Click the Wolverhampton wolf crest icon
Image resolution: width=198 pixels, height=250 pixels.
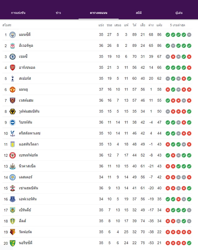coord(12,112)
